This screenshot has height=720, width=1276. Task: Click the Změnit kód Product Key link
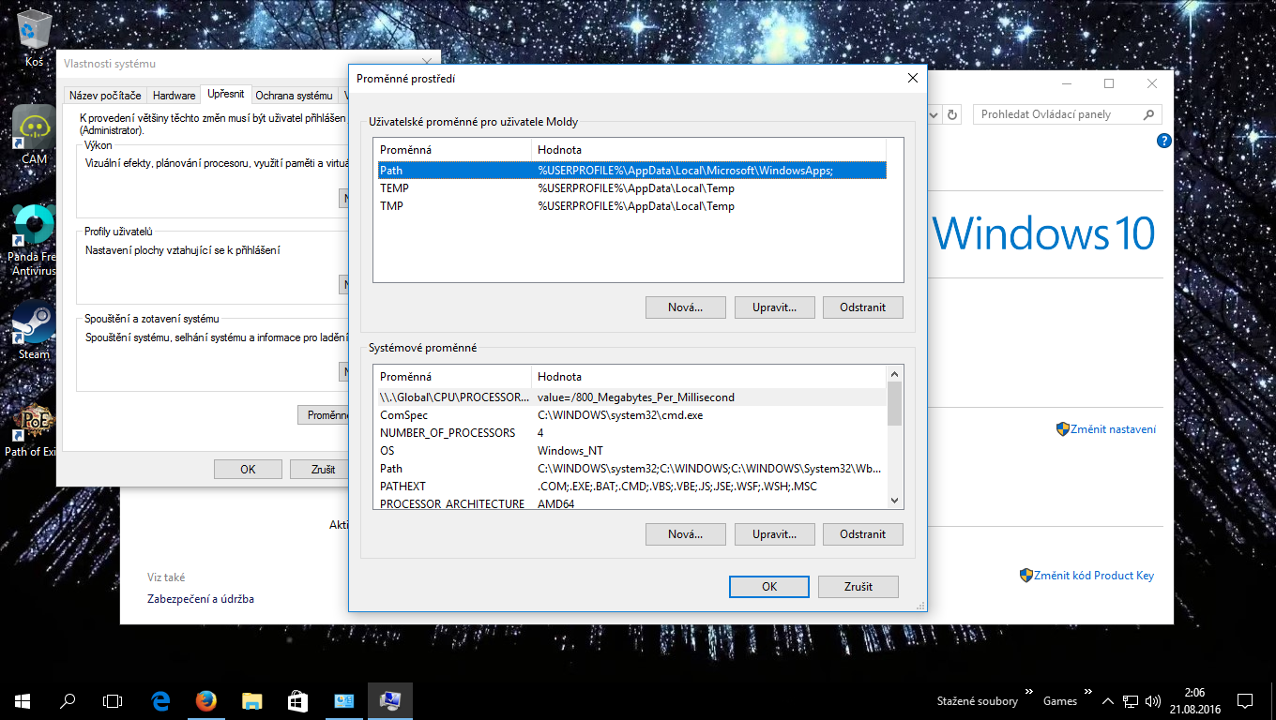tap(1094, 576)
